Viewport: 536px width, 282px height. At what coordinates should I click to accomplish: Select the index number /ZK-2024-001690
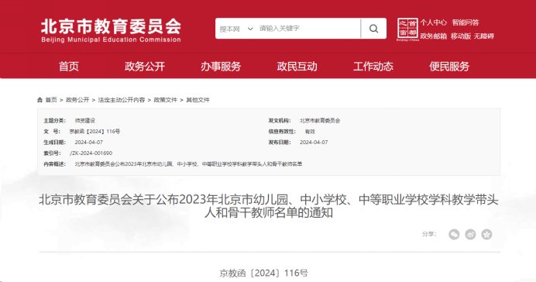coord(91,153)
